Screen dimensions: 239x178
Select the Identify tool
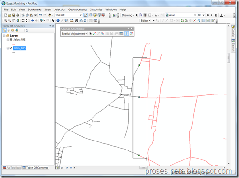58,20
